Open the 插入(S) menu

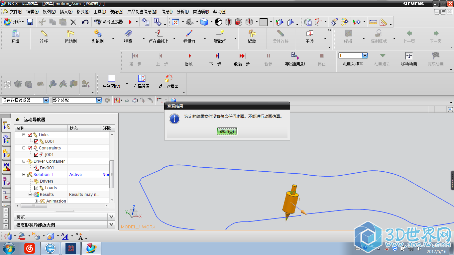tap(66, 12)
